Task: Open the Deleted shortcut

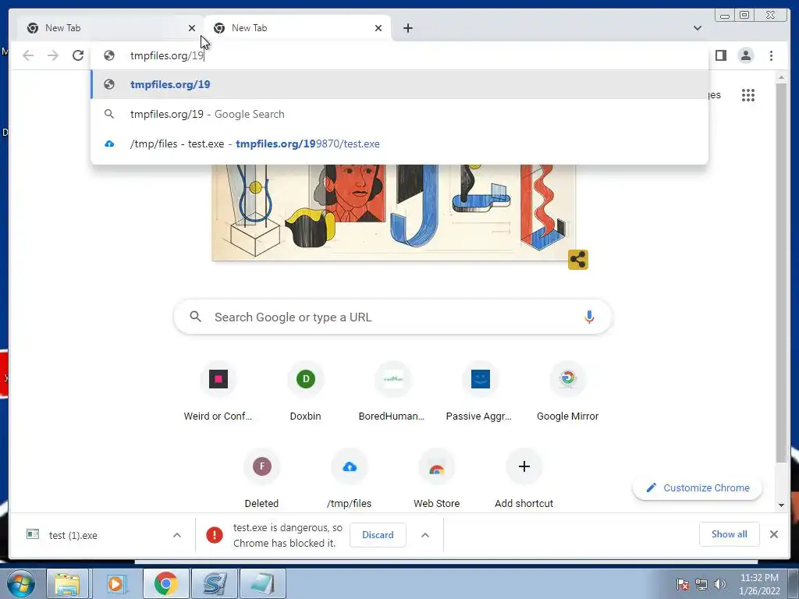Action: pos(262,478)
